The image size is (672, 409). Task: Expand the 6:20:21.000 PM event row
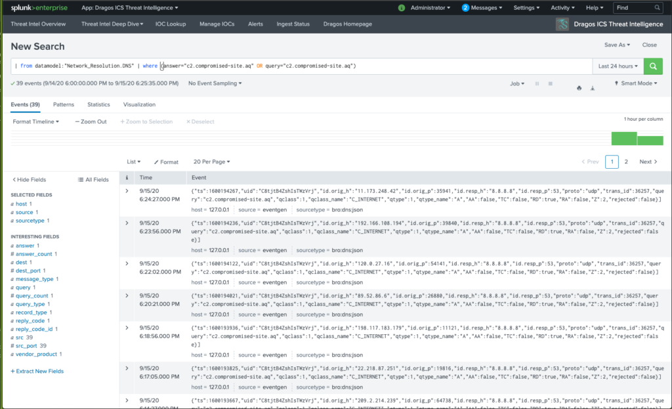pyautogui.click(x=127, y=295)
